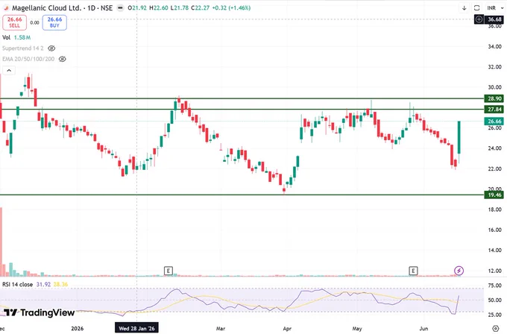Click the 36.68 crosshair price label
507x334 pixels.
494,19
